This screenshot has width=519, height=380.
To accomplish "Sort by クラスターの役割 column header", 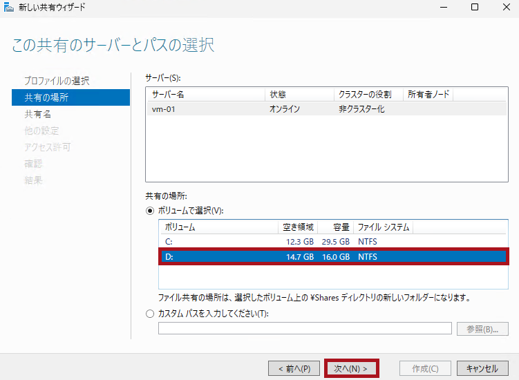I will coord(368,95).
